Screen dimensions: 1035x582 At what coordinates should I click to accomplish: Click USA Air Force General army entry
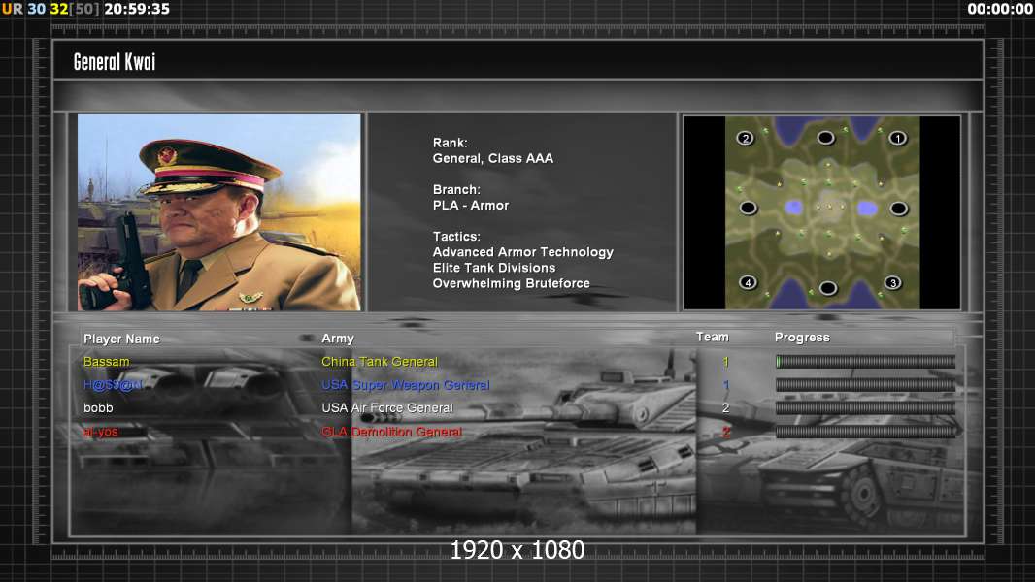click(x=387, y=408)
